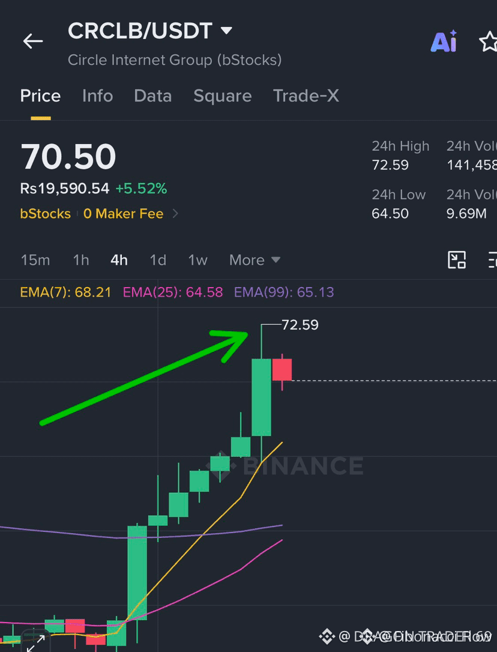The height and width of the screenshot is (652, 497).
Task: Click the tallest green candle below 72.59
Action: (261, 397)
